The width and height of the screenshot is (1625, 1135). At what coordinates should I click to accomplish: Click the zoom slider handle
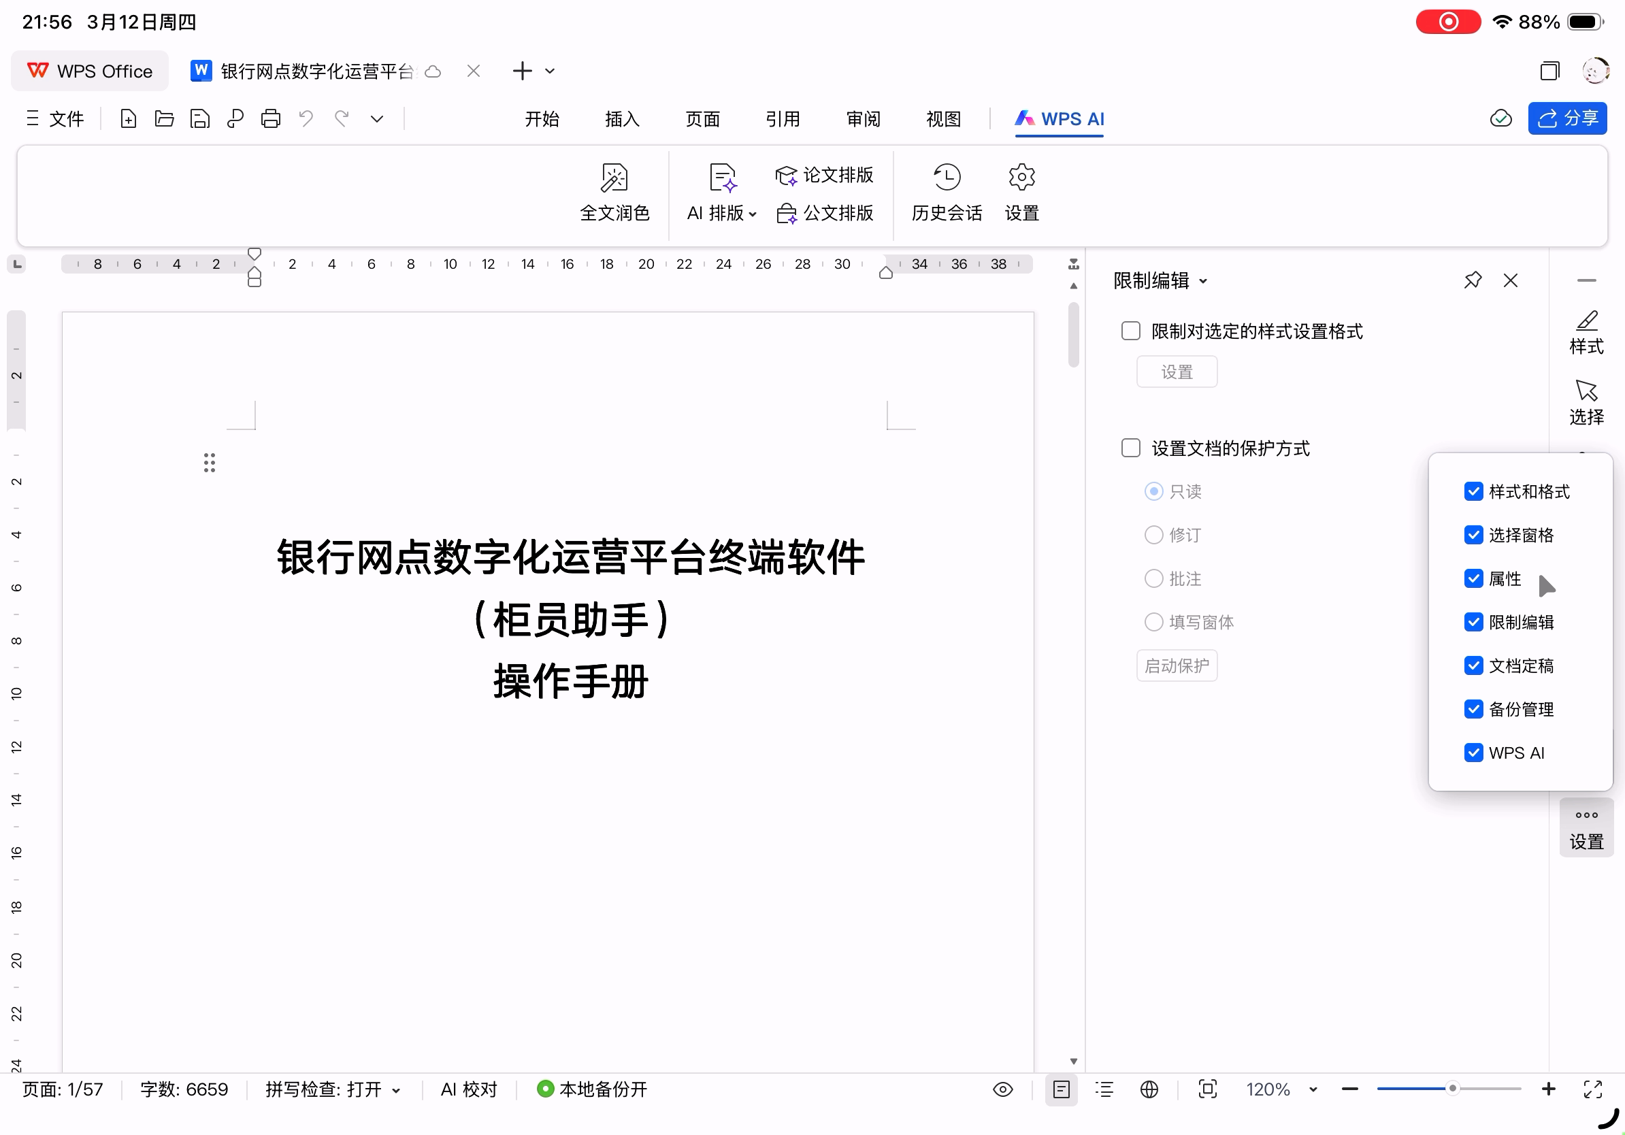pyautogui.click(x=1451, y=1088)
